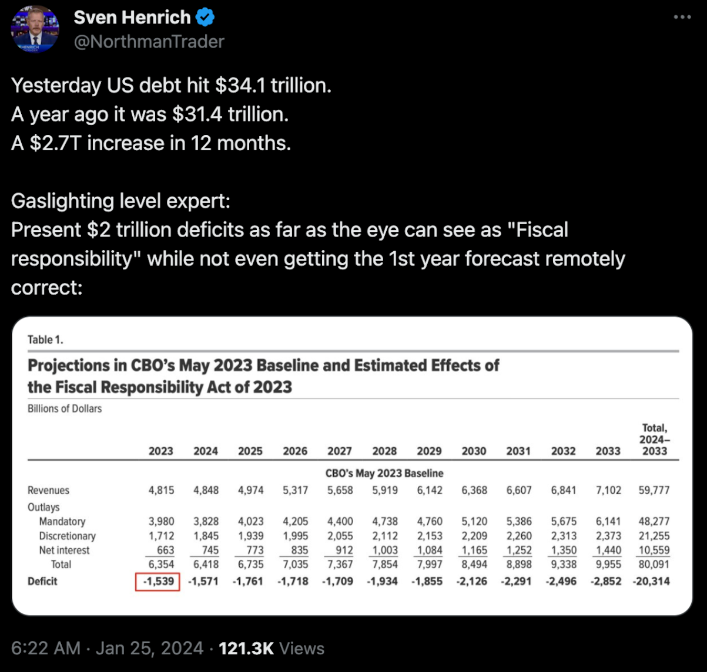Image resolution: width=707 pixels, height=672 pixels.
Task: Click the blue verified badge
Action: tap(205, 18)
